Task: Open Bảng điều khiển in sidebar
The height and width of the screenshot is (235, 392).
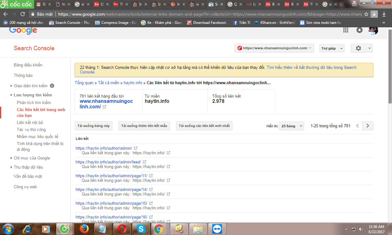Action: tap(28, 65)
